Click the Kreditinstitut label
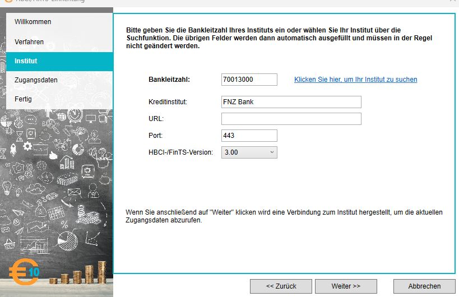The width and height of the screenshot is (459, 297). coord(168,102)
